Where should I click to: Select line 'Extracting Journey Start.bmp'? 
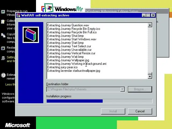66,43
